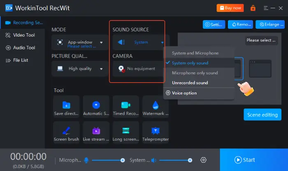Expand the App-window mode dropdown arrow
This screenshot has height=171, width=288.
101,42
